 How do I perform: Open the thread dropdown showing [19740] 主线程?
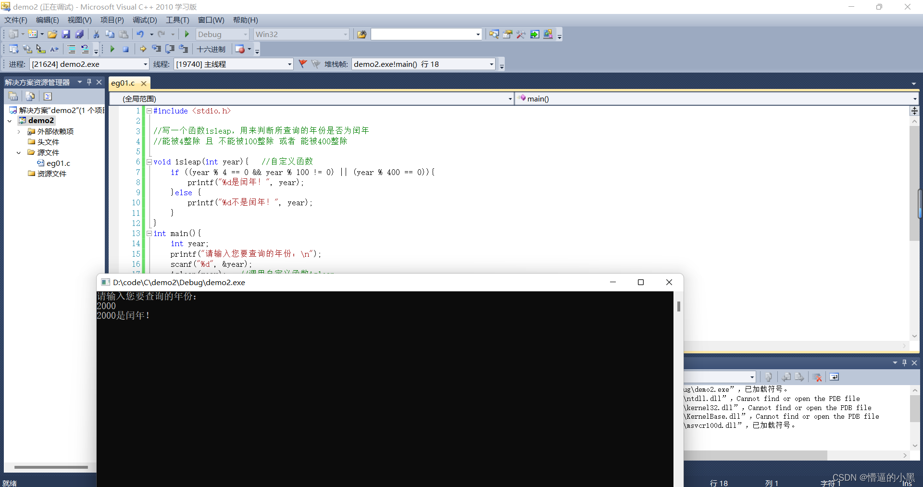[234, 64]
